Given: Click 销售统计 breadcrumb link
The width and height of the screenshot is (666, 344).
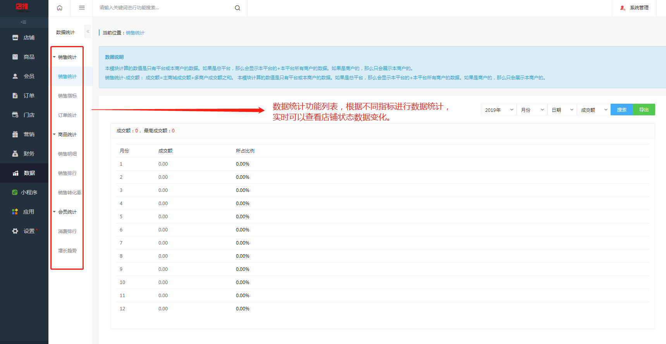Looking at the screenshot, I should tap(135, 33).
